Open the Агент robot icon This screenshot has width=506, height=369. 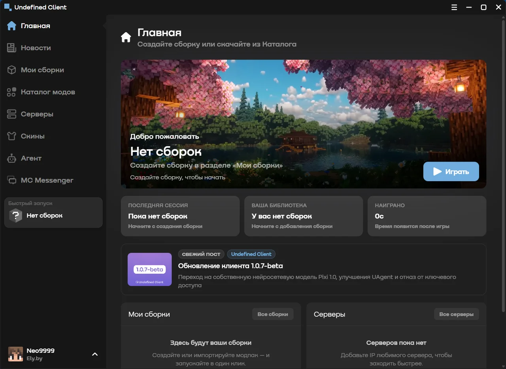click(11, 158)
